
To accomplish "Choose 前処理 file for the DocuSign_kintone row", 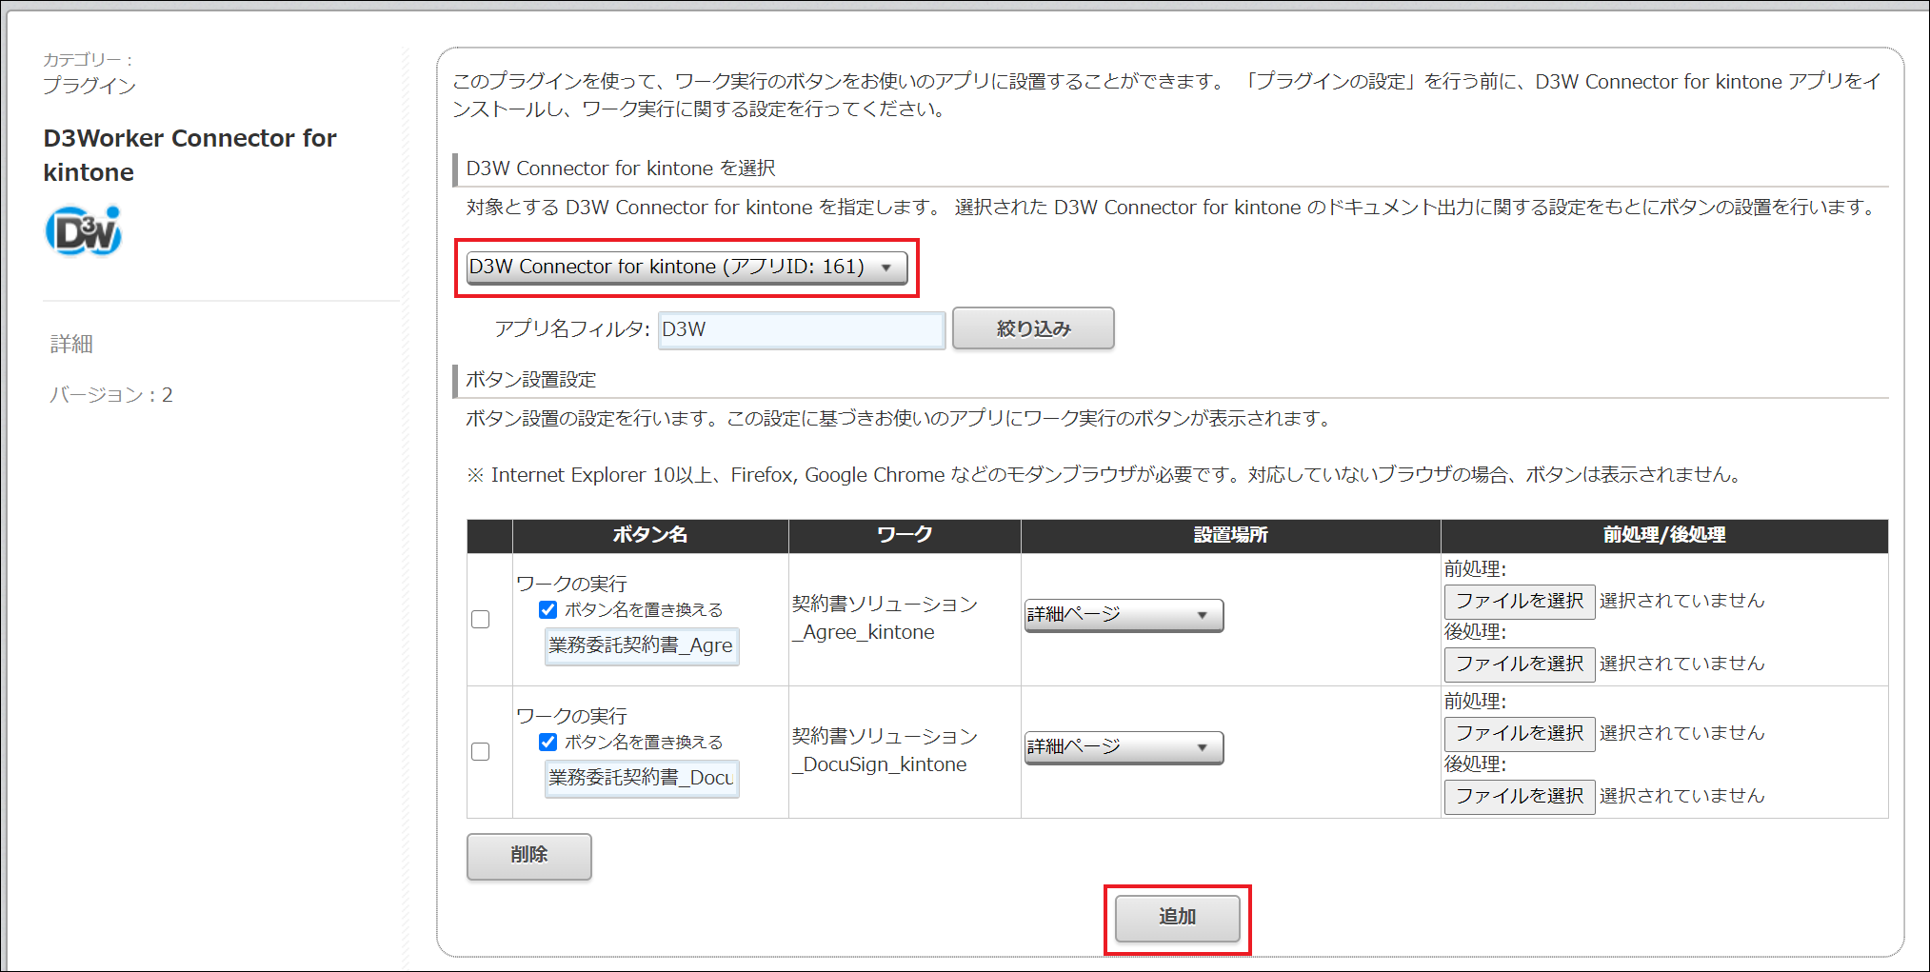I will 1520,733.
